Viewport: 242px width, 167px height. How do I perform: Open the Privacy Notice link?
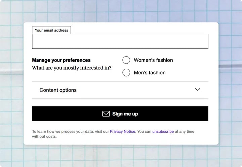point(123,131)
